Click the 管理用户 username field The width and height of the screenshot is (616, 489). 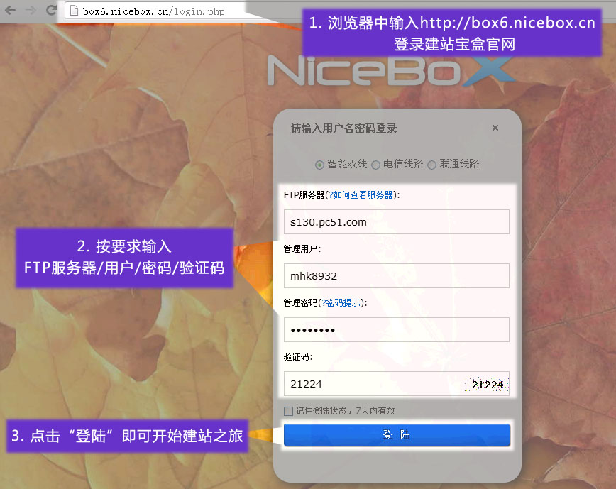[396, 275]
